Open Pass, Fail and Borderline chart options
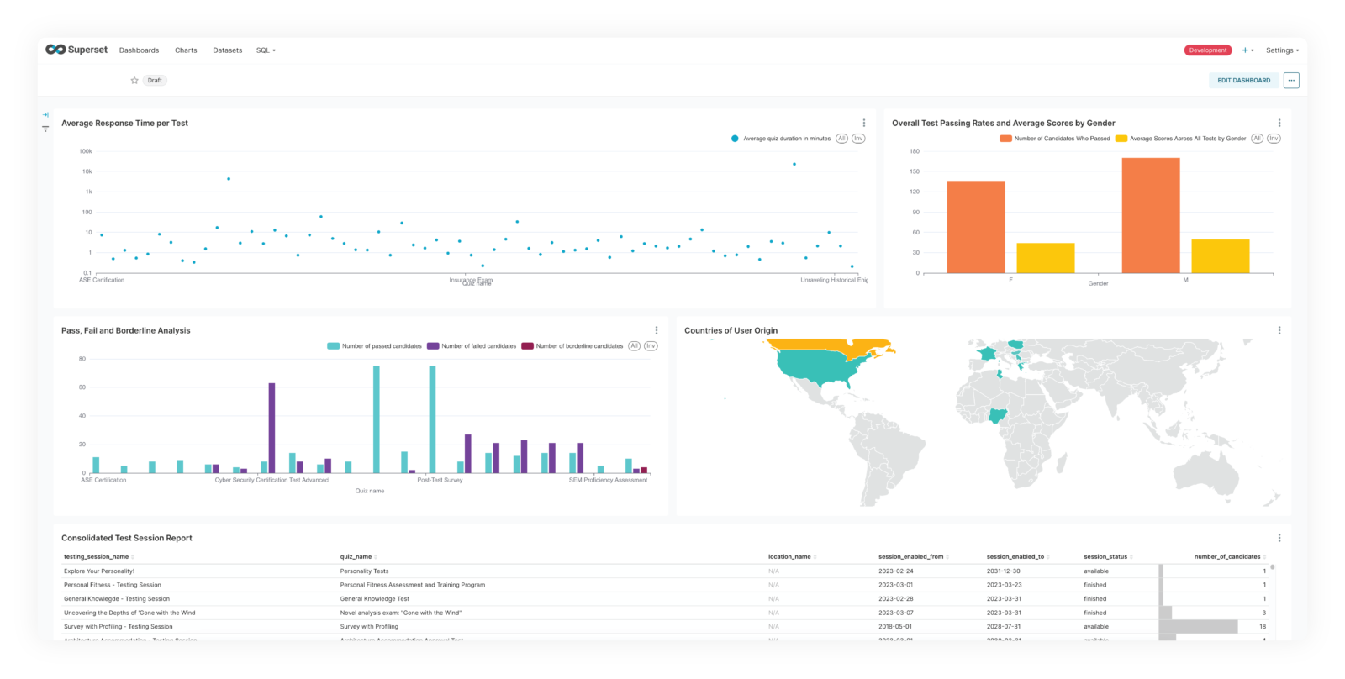1345x679 pixels. [657, 330]
